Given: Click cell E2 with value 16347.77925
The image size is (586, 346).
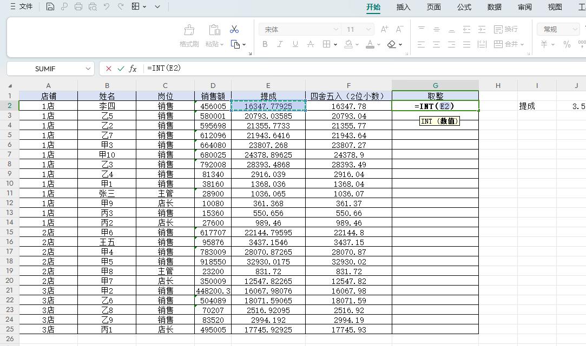Looking at the screenshot, I should coord(268,106).
